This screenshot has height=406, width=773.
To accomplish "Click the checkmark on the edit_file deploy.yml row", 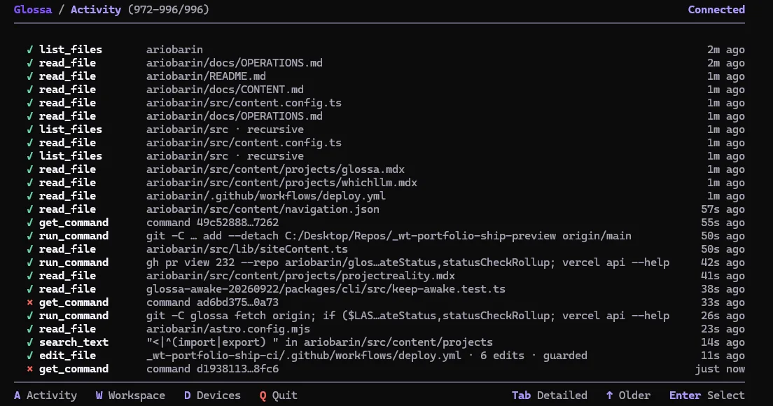I will [30, 356].
